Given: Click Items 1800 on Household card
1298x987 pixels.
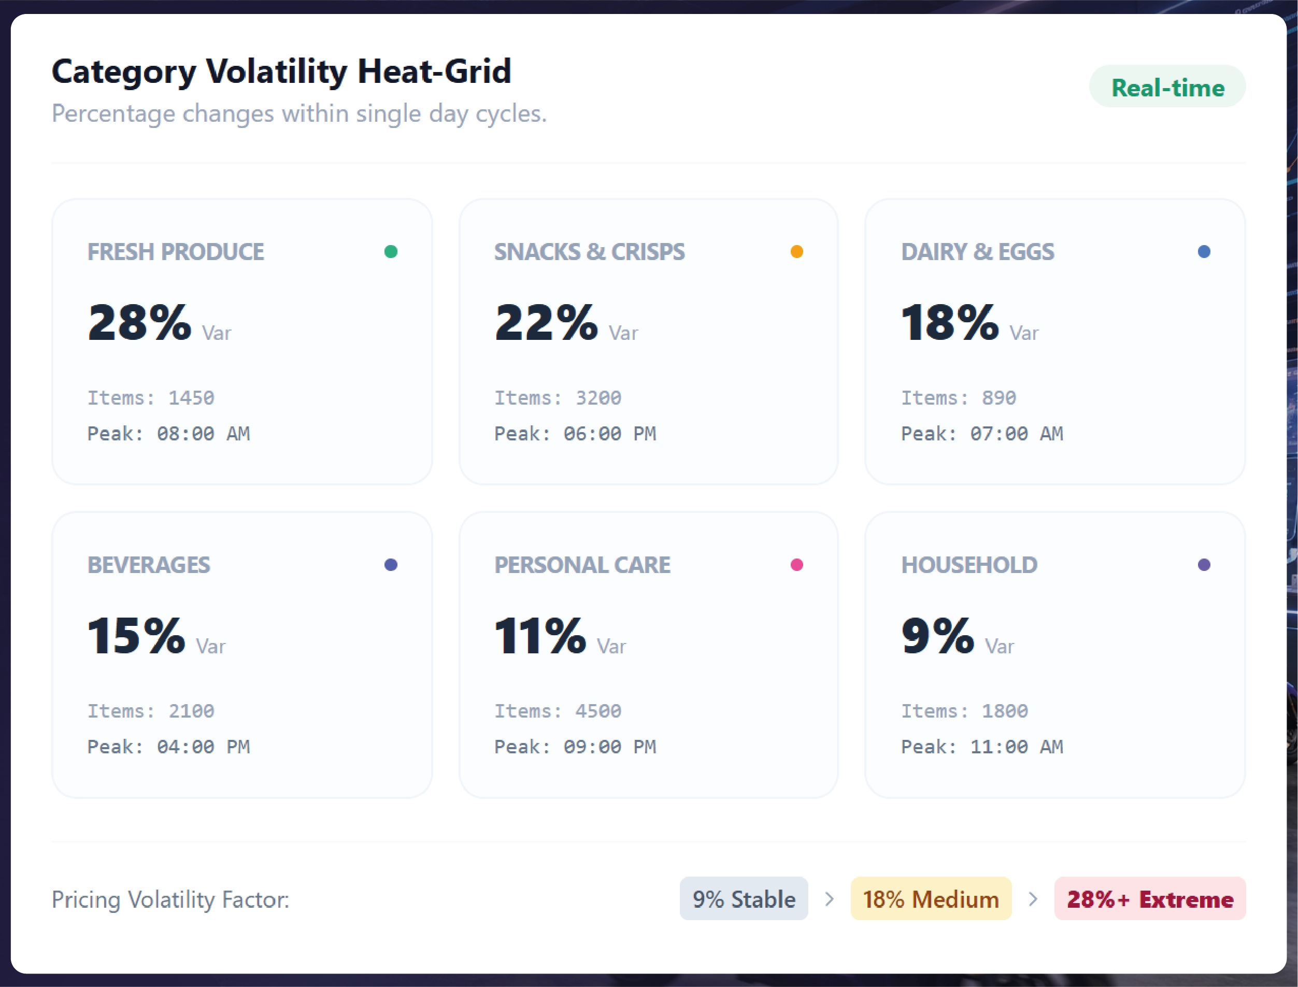Looking at the screenshot, I should coord(964,711).
